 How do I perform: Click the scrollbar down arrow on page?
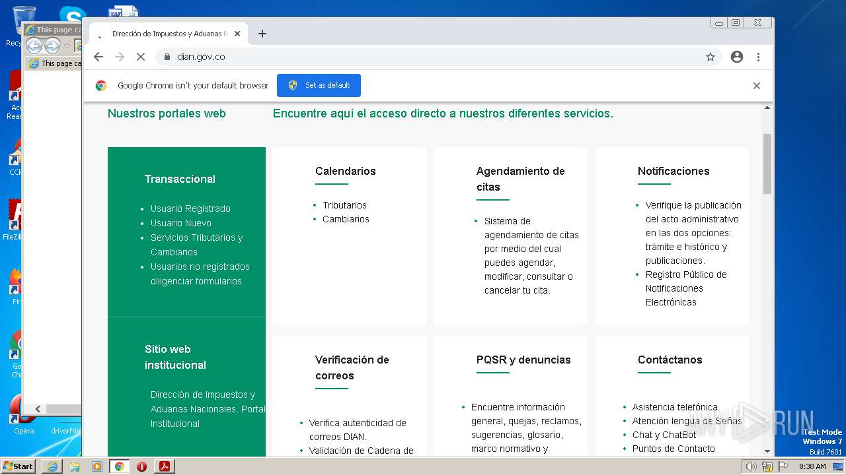point(767,451)
